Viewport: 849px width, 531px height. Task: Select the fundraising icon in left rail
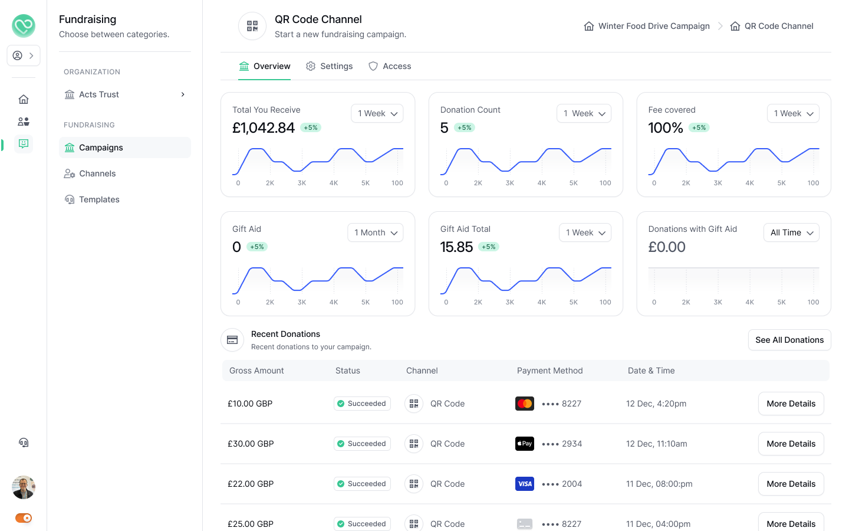tap(24, 144)
